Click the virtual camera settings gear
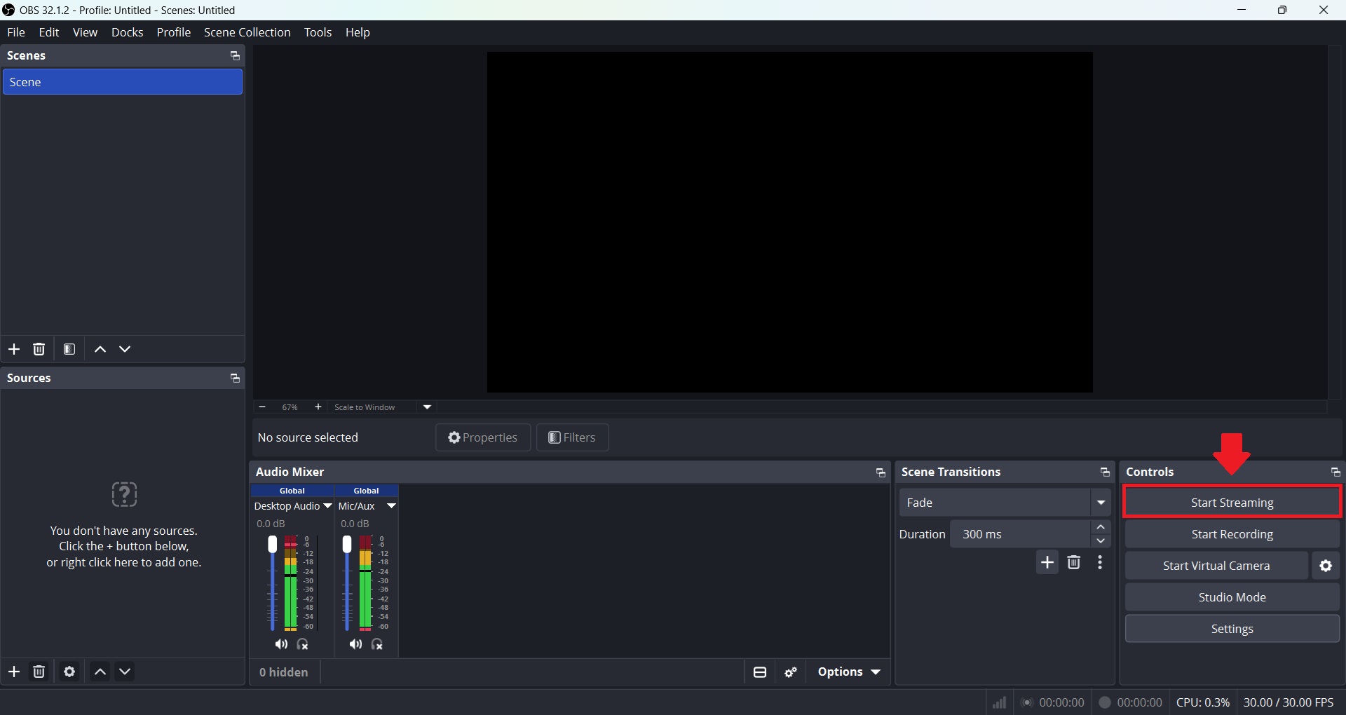Screen dimensions: 1346x715 [x=1326, y=566]
